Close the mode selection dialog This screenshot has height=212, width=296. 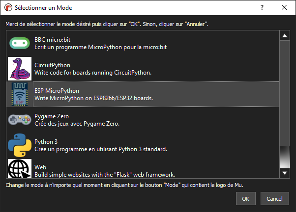(x=284, y=8)
